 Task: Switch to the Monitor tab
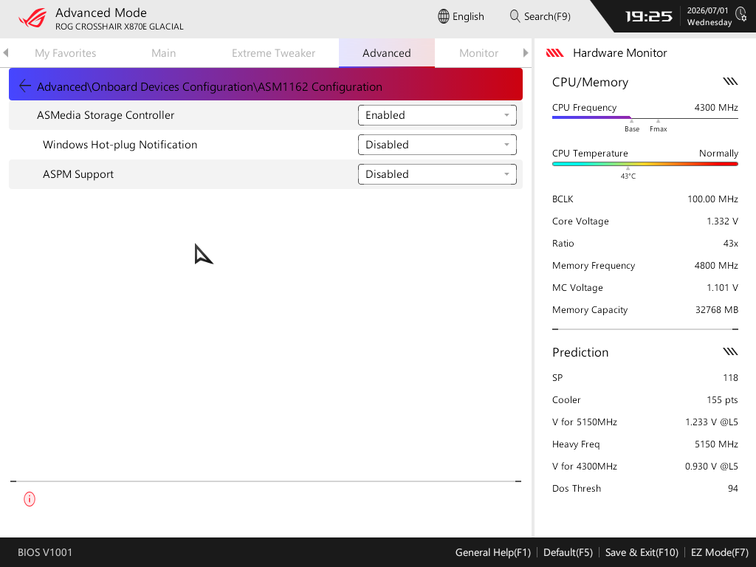click(x=478, y=53)
